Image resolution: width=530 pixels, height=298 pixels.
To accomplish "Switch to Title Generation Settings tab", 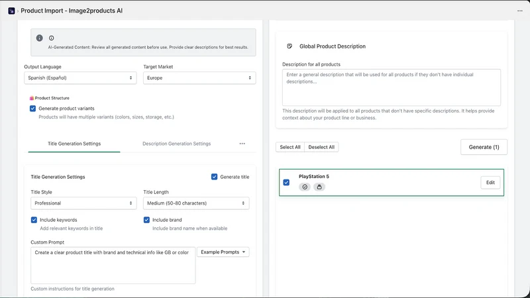I will (74, 144).
